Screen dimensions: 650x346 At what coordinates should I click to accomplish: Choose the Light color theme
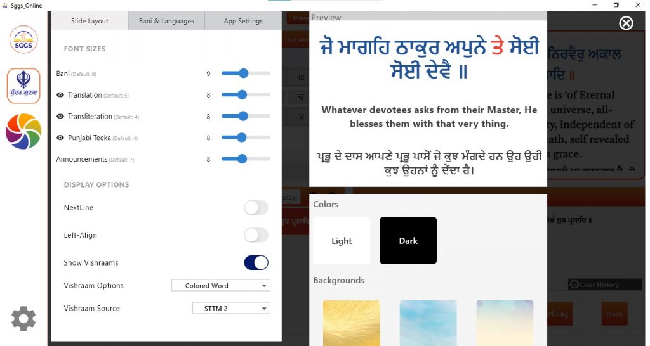[342, 241]
